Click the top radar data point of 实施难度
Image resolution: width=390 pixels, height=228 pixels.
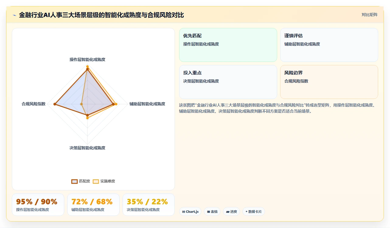pos(87,66)
